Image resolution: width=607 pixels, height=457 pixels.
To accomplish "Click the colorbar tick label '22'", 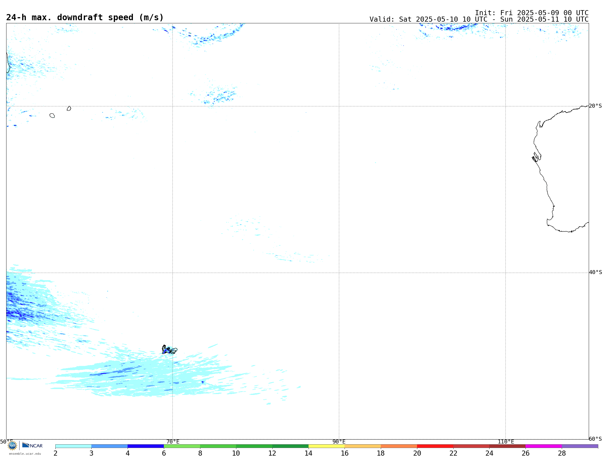I will pyautogui.click(x=453, y=453).
